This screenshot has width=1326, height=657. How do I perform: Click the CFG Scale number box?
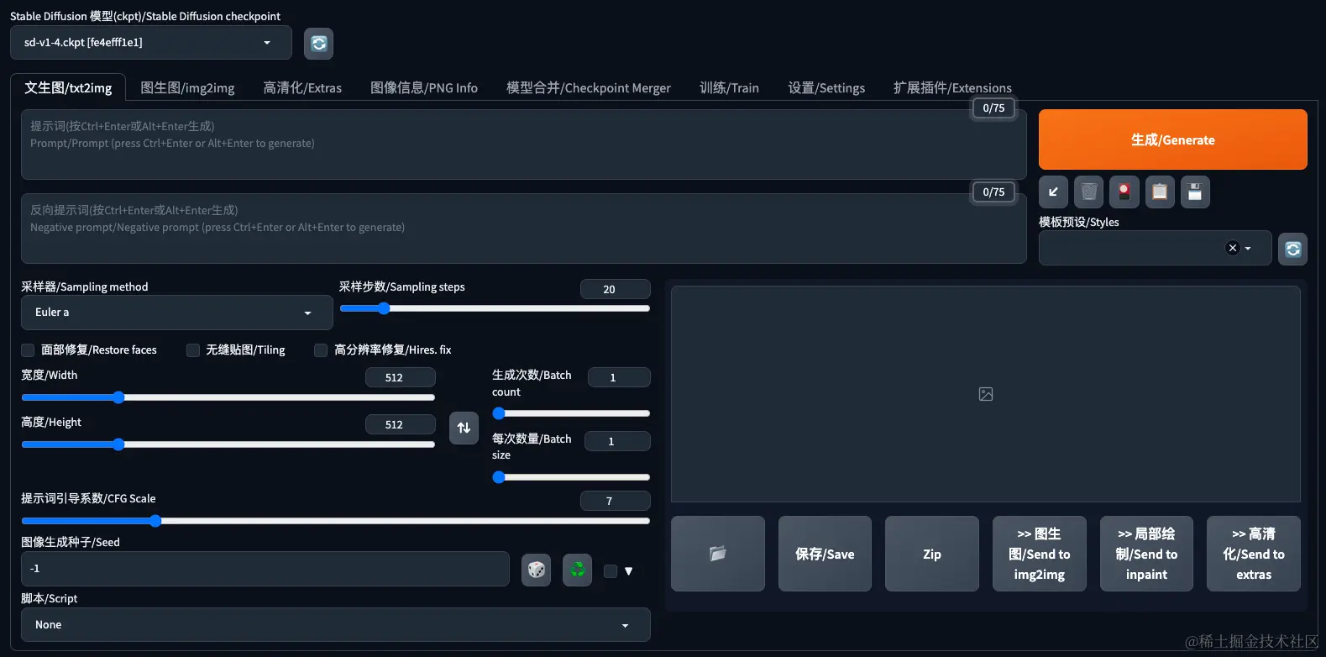coord(616,501)
